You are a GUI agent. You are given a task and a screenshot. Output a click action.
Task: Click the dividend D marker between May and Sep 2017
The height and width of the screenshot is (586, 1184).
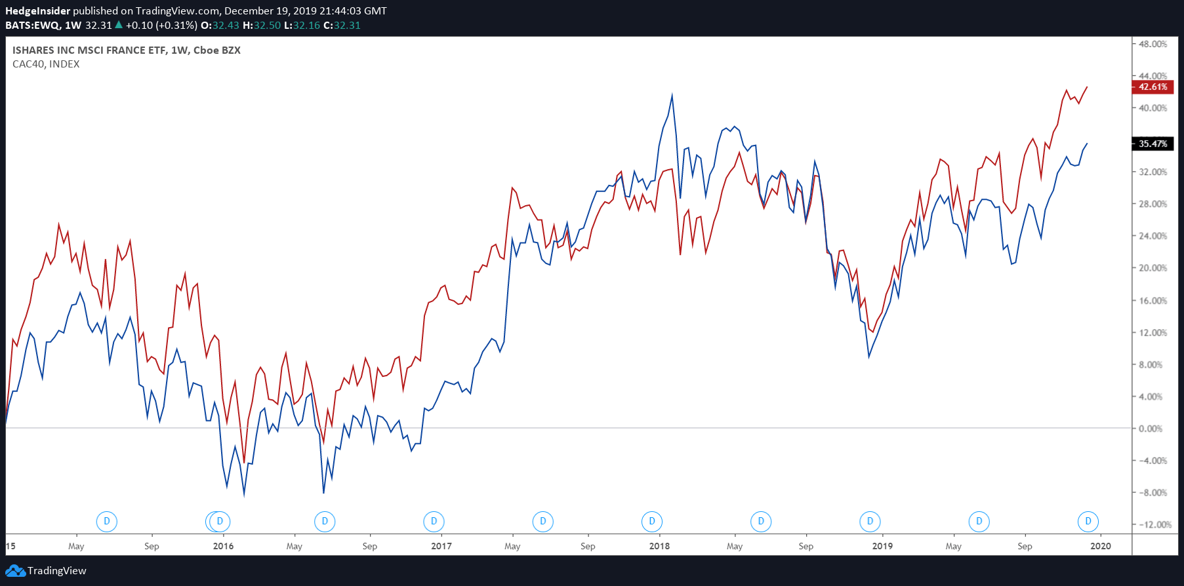(542, 522)
